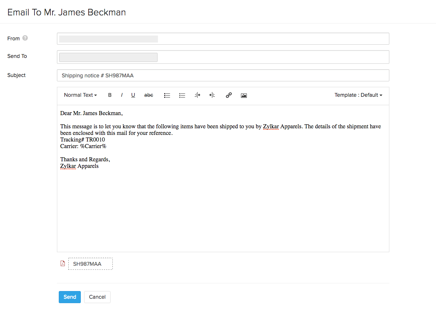Open the Template: Default dropdown

pyautogui.click(x=358, y=95)
